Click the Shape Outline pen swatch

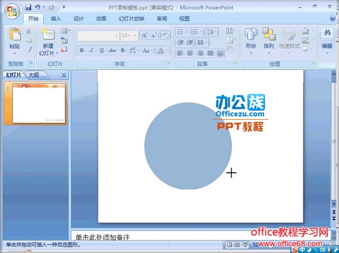307,40
